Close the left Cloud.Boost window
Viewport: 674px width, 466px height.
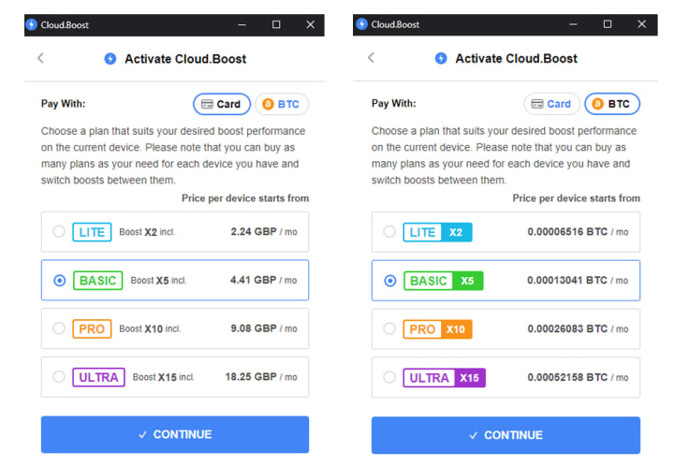311,24
